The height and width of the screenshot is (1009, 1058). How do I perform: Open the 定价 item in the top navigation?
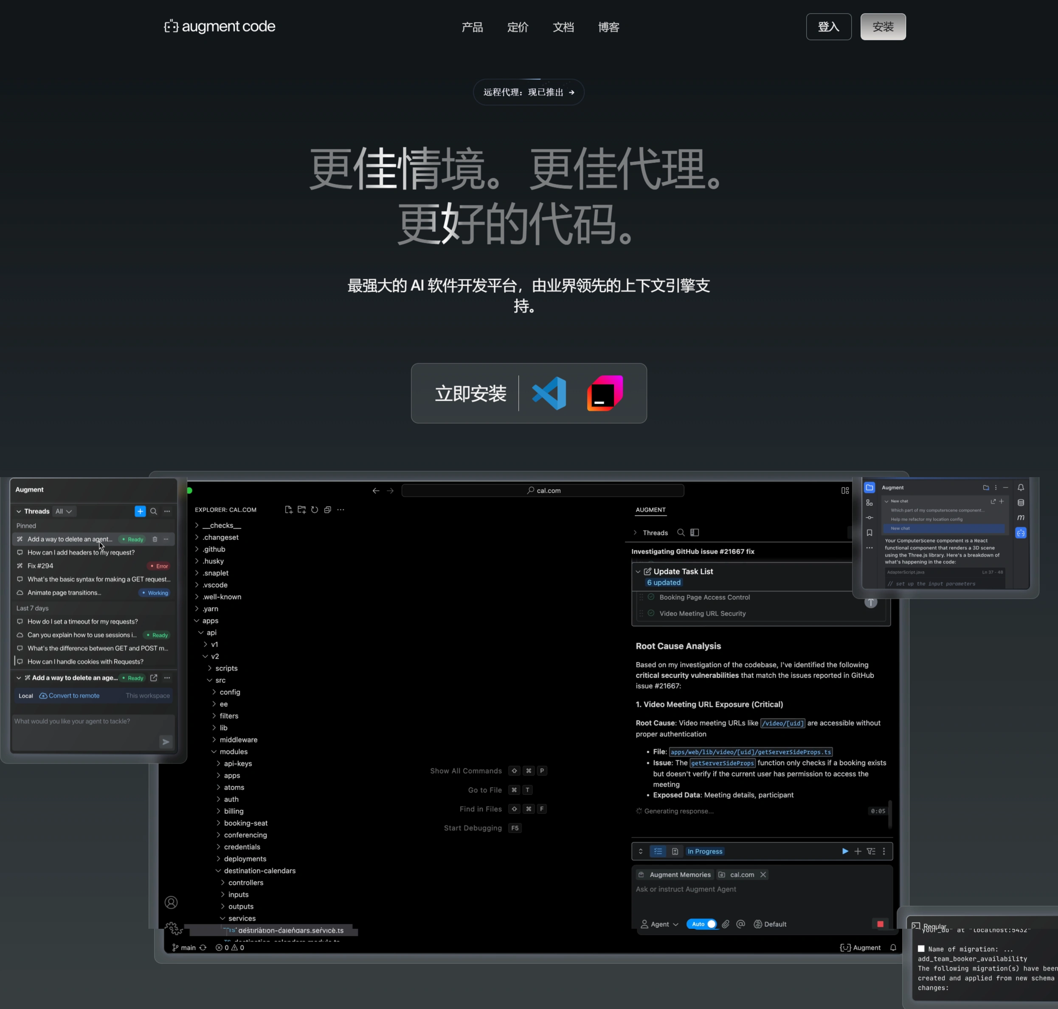pyautogui.click(x=518, y=27)
